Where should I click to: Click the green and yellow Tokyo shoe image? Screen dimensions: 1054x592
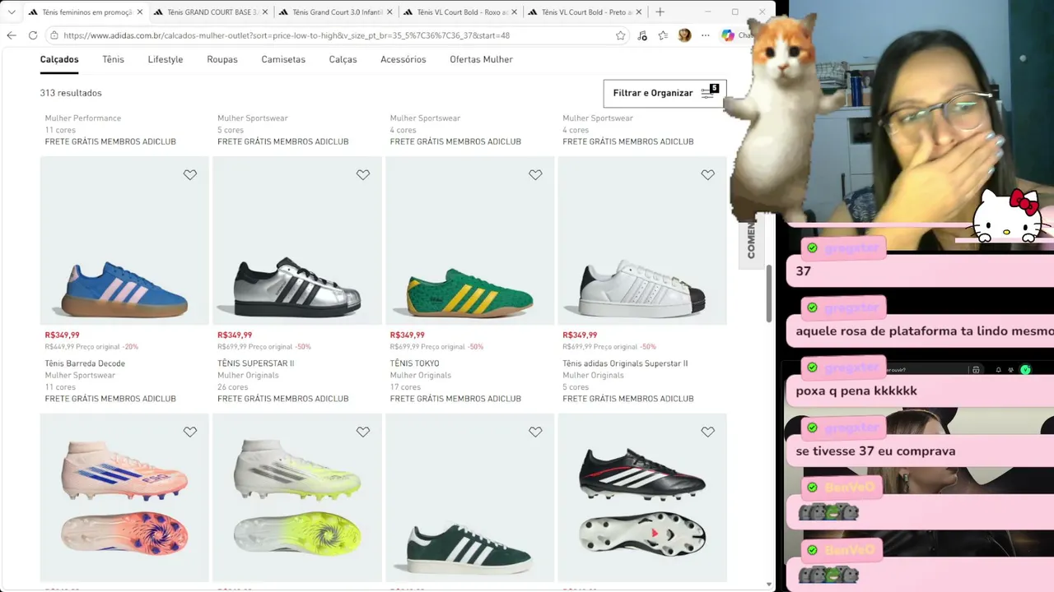pos(469,240)
